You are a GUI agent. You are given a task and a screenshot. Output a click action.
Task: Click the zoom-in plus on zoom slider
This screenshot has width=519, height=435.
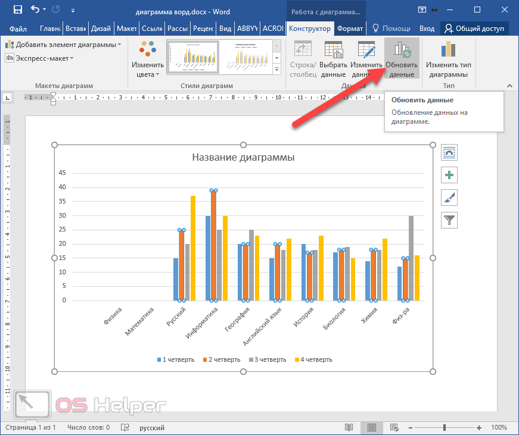point(479,427)
